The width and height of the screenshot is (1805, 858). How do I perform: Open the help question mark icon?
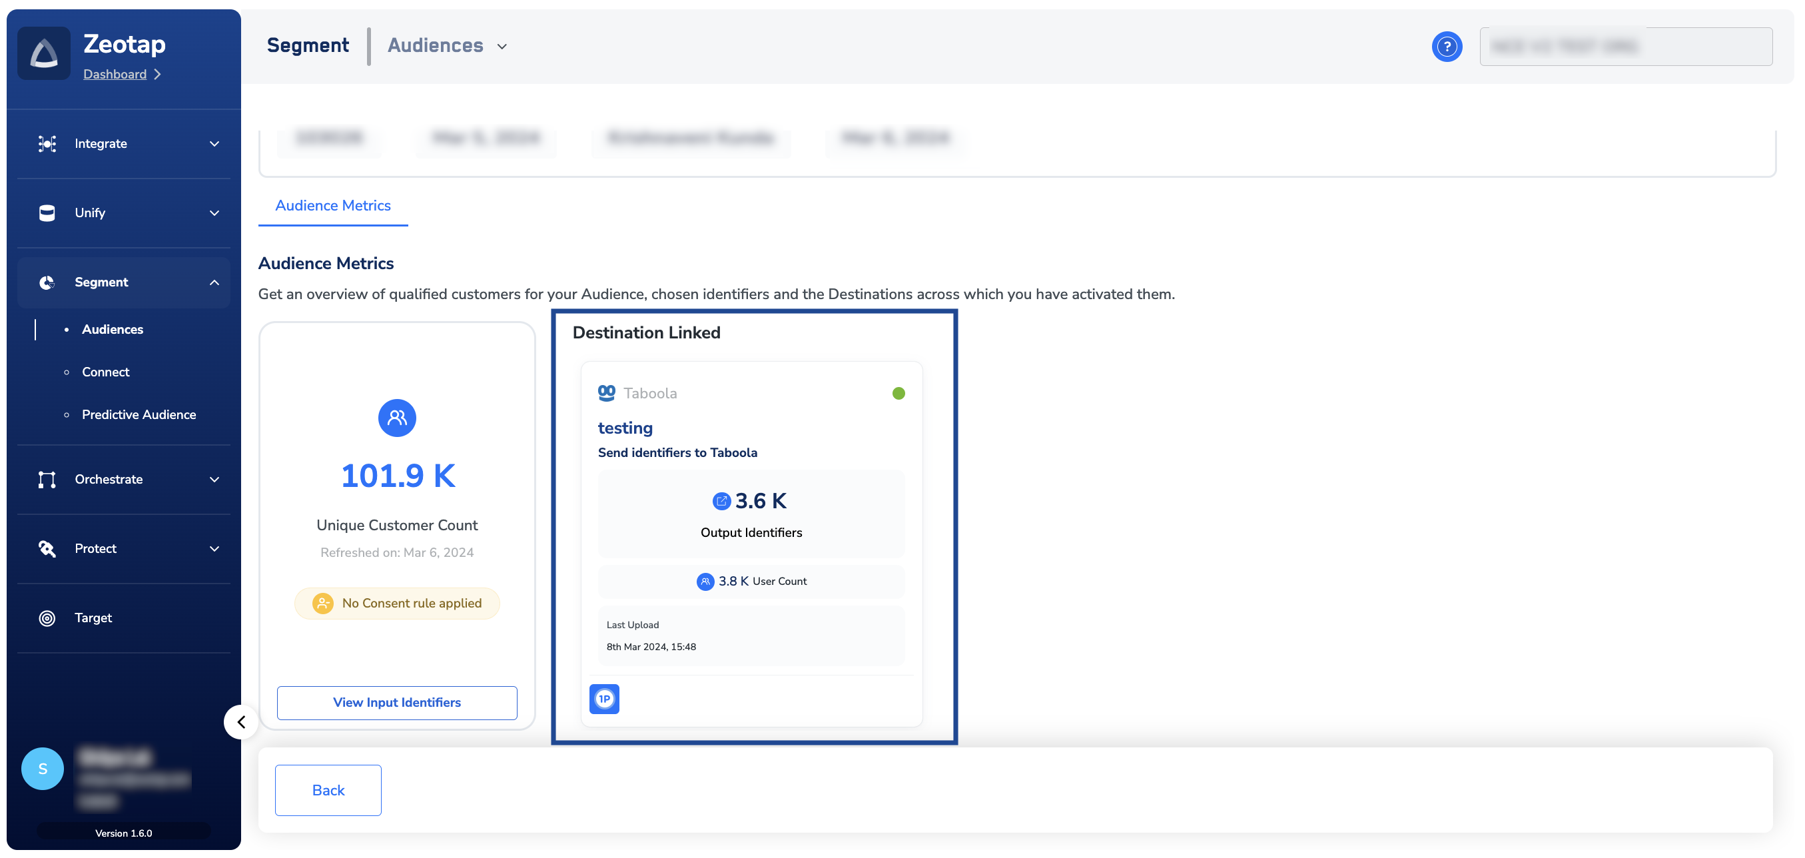1446,46
